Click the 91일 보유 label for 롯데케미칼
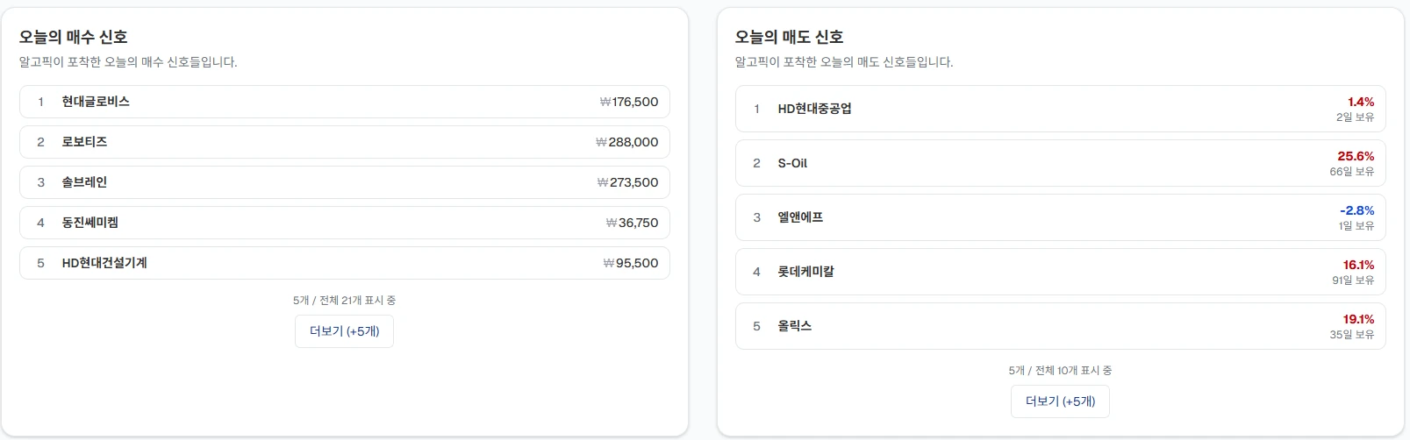The image size is (1410, 440). point(1353,280)
